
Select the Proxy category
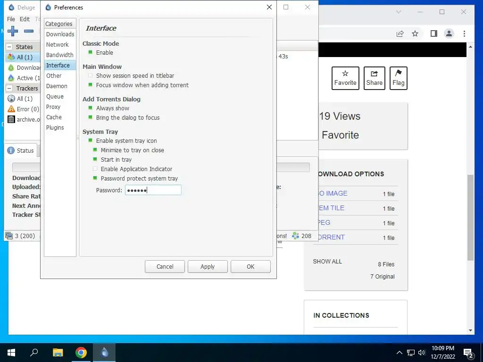60,107
